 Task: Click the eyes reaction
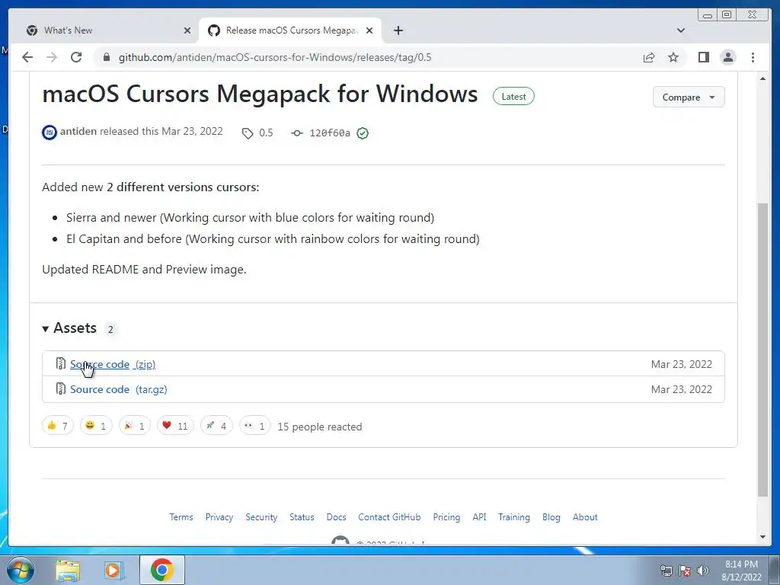pyautogui.click(x=254, y=426)
